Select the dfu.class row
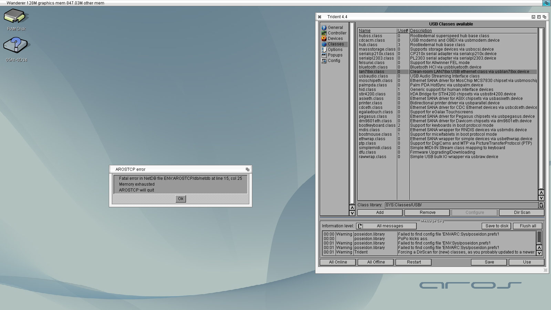 coord(448,152)
